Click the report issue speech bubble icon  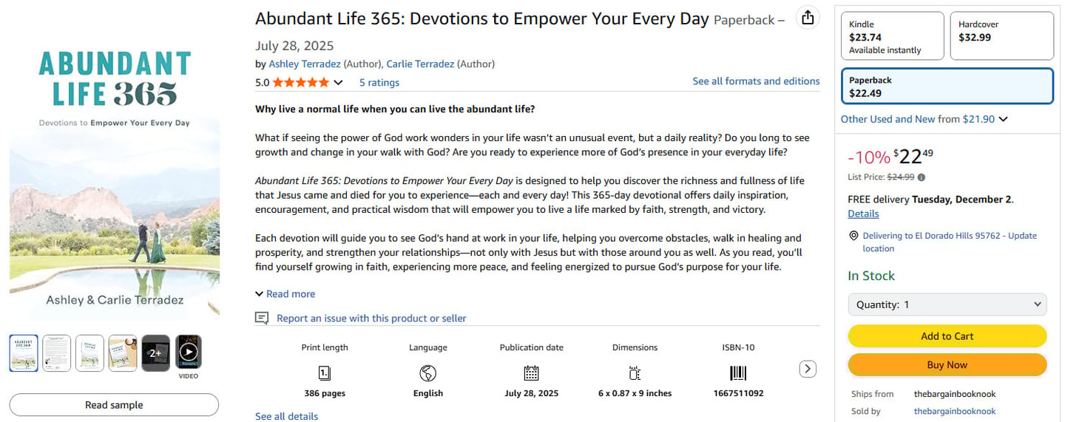pos(262,318)
